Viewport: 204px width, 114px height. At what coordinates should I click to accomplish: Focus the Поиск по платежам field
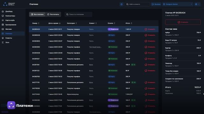(78, 14)
